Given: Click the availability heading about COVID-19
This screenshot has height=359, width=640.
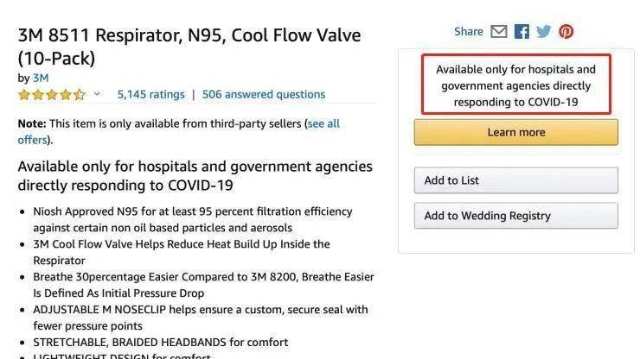Looking at the screenshot, I should click(x=195, y=176).
